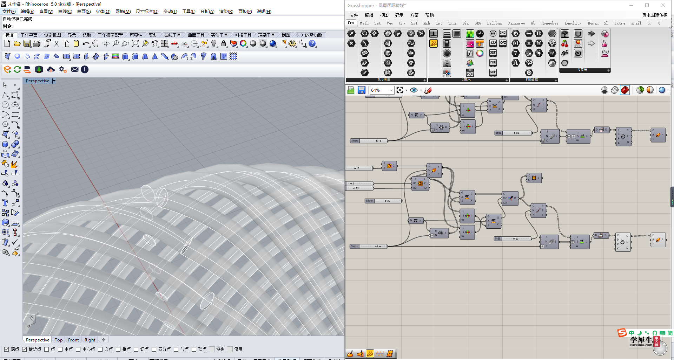674x360 pixels.
Task: Click the Undo arrow icon
Action: [86, 43]
